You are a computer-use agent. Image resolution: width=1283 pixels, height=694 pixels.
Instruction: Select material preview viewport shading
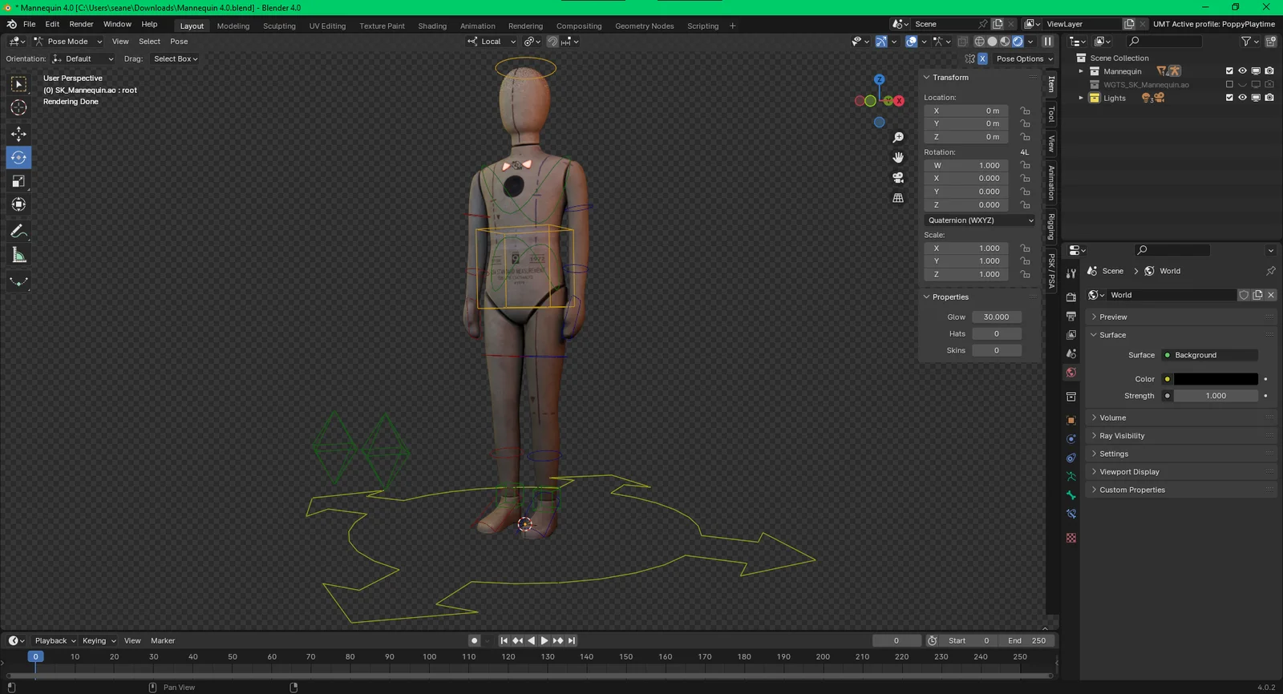pos(1005,42)
